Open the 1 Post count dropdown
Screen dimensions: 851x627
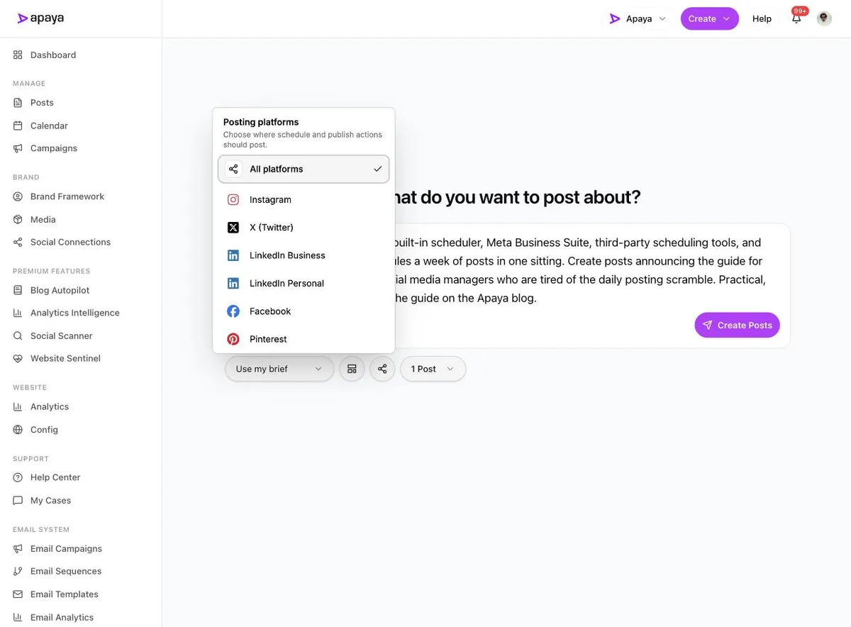(433, 369)
